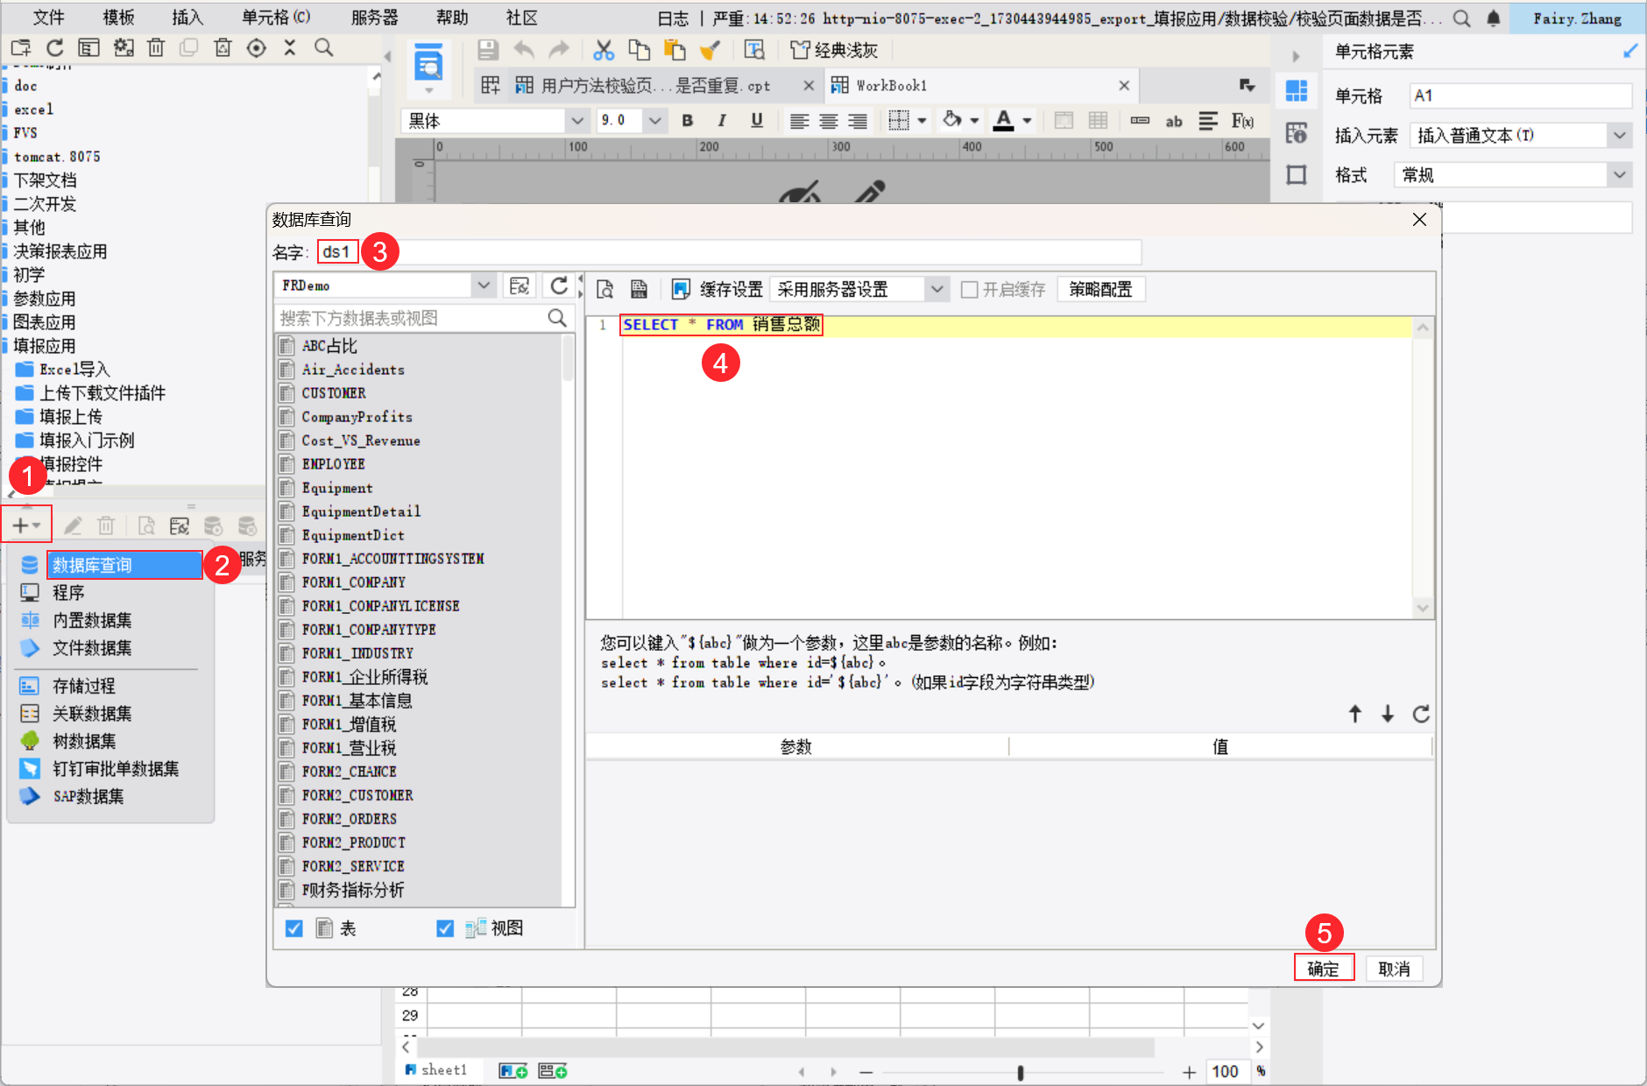Align cell text to the left
The height and width of the screenshot is (1086, 1647).
tap(799, 121)
